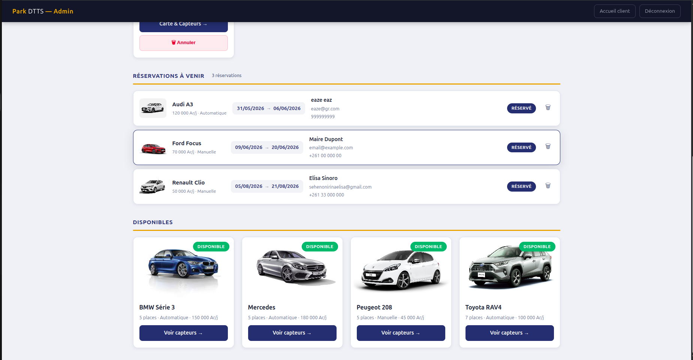
Task: Click the Audi A3 date range 31/05/2026
Action: point(269,109)
